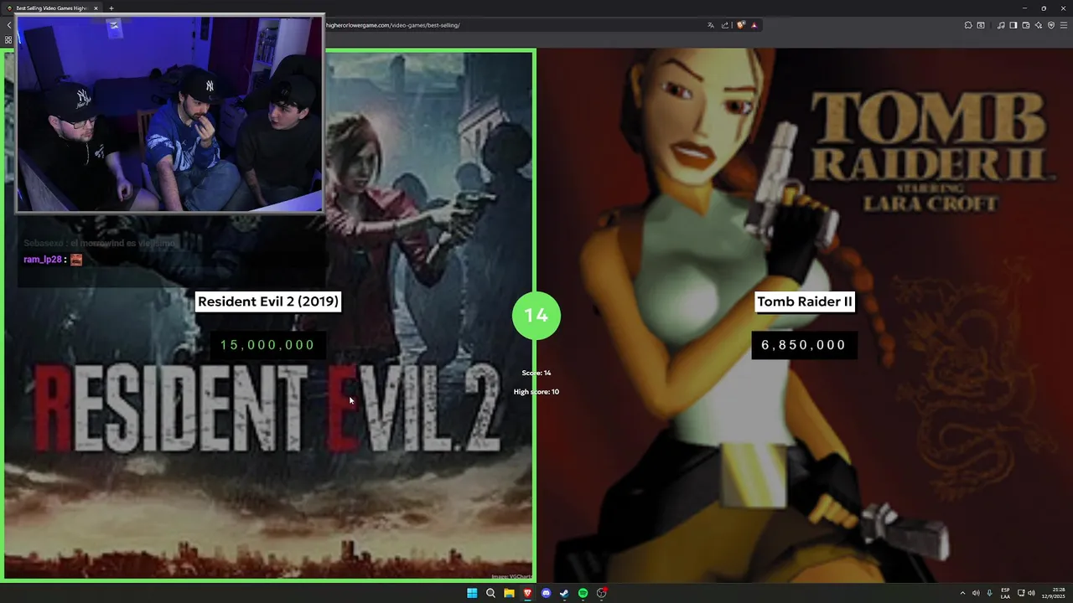Image resolution: width=1073 pixels, height=603 pixels.
Task: Go back using the browser back arrow
Action: (8, 25)
